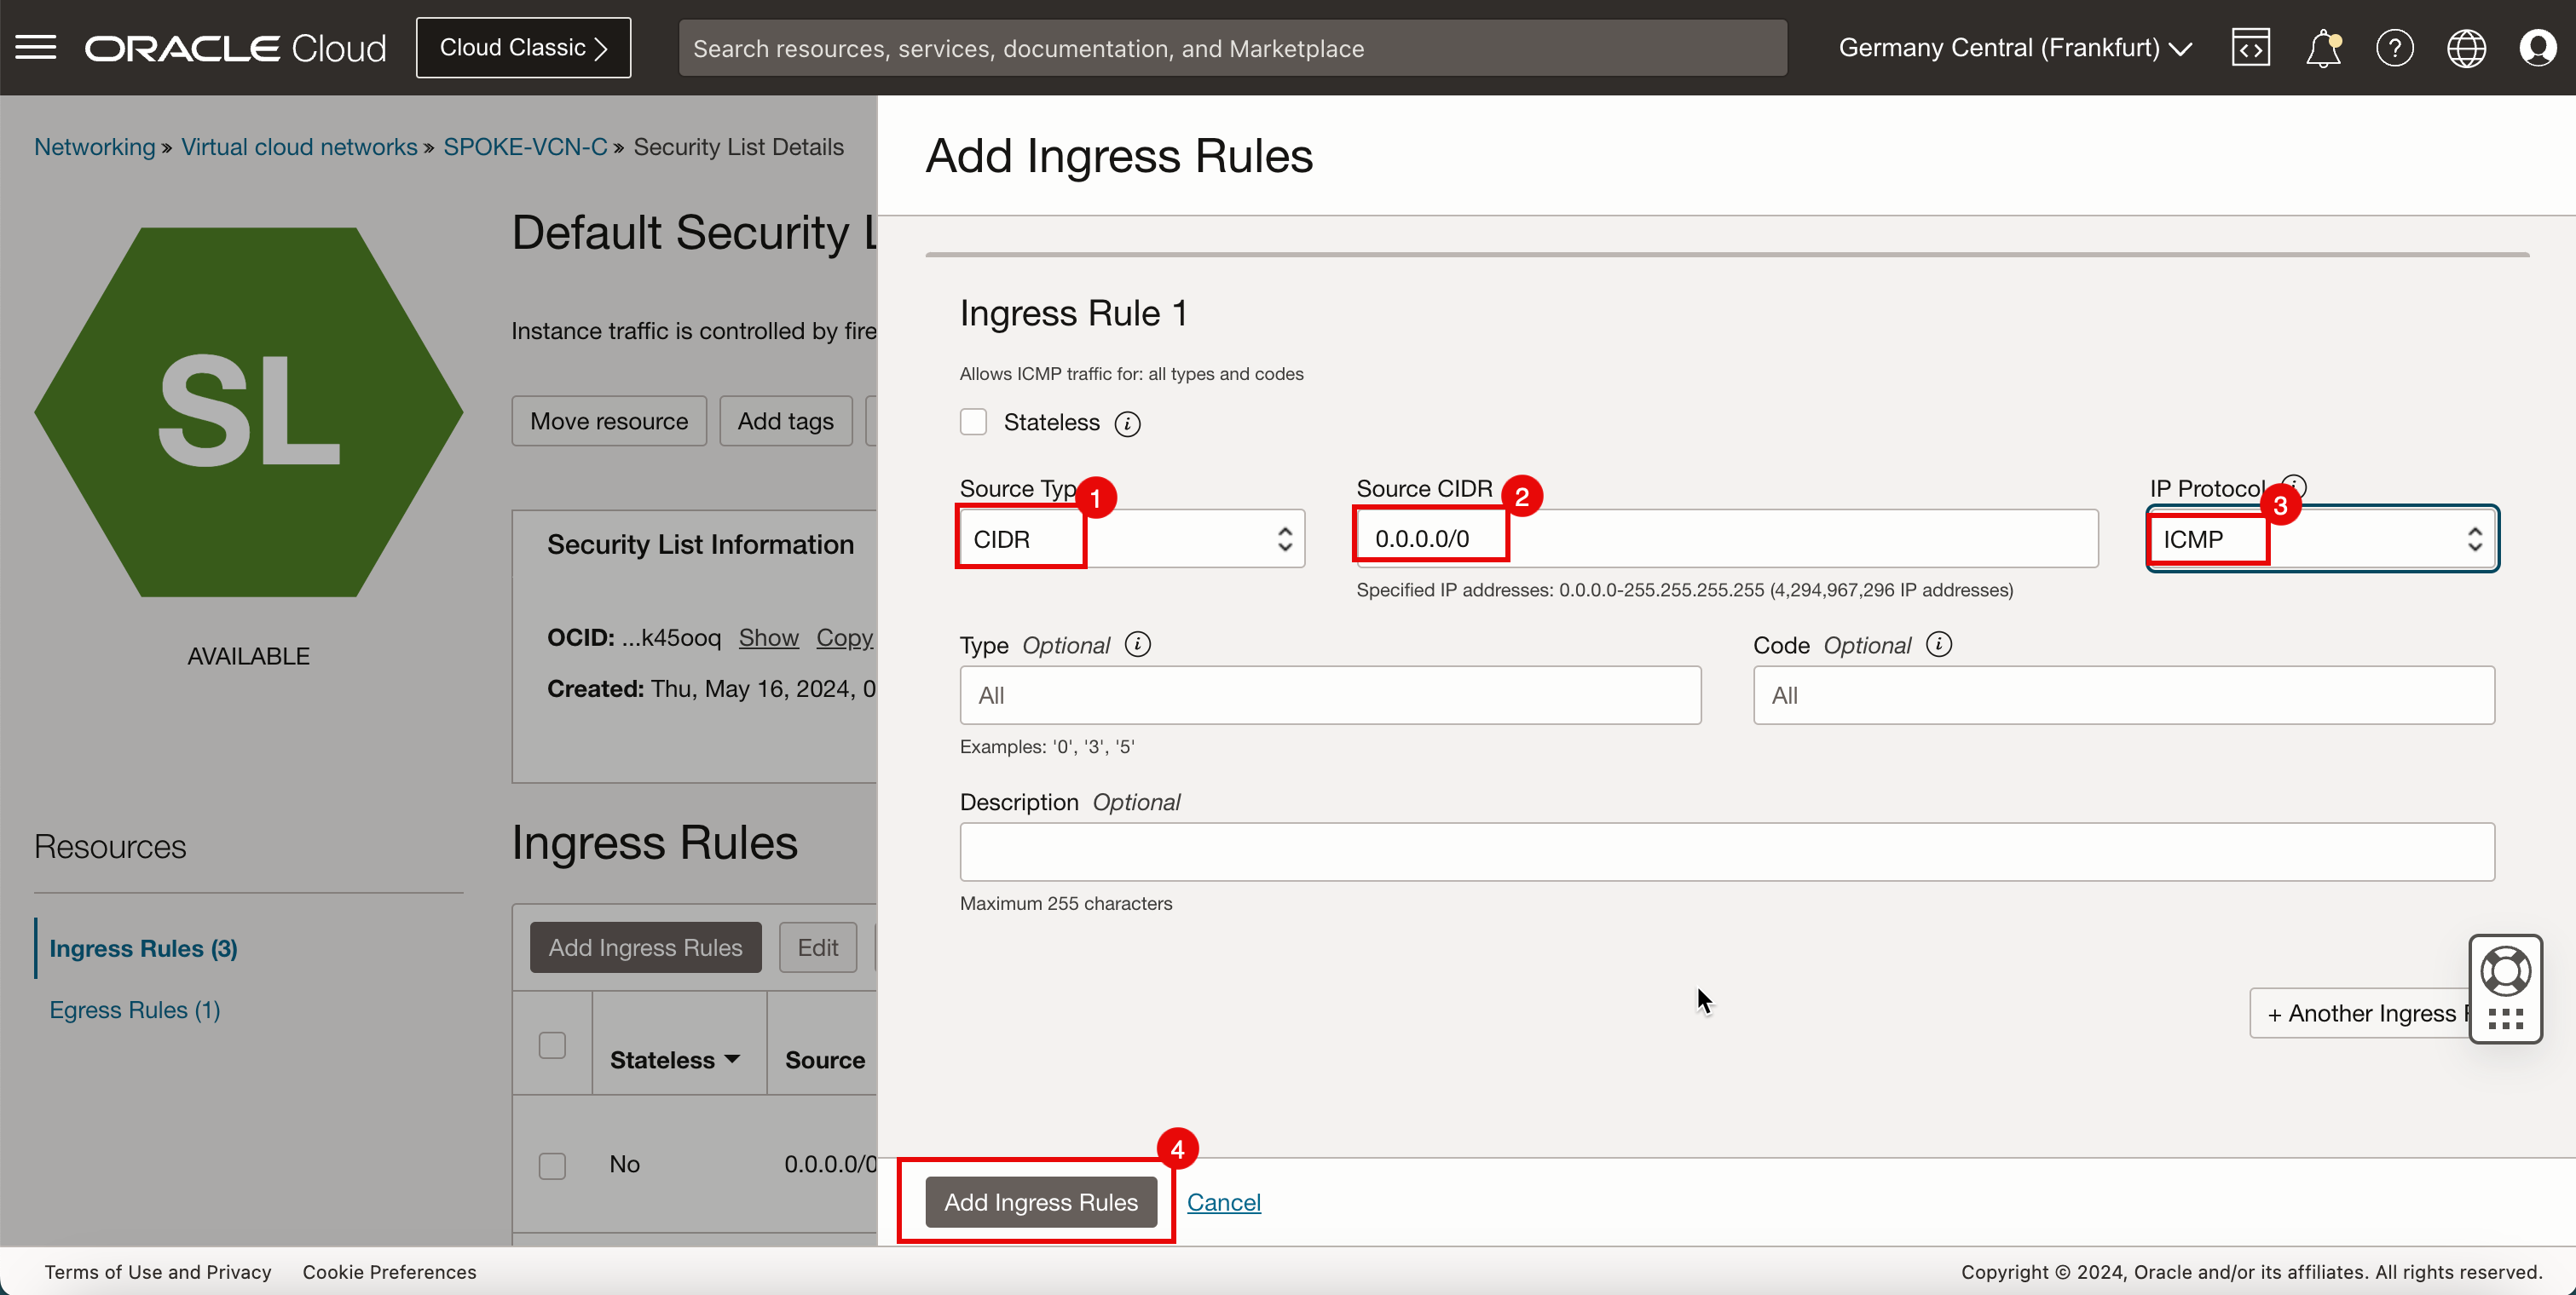This screenshot has width=2576, height=1295.
Task: Click the Cancel link
Action: coord(1224,1202)
